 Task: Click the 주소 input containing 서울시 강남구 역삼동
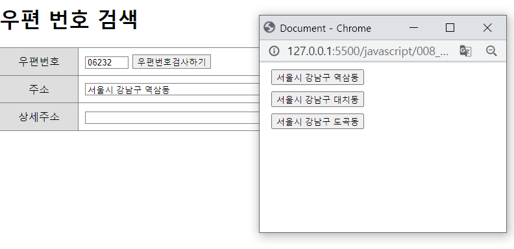pos(173,89)
